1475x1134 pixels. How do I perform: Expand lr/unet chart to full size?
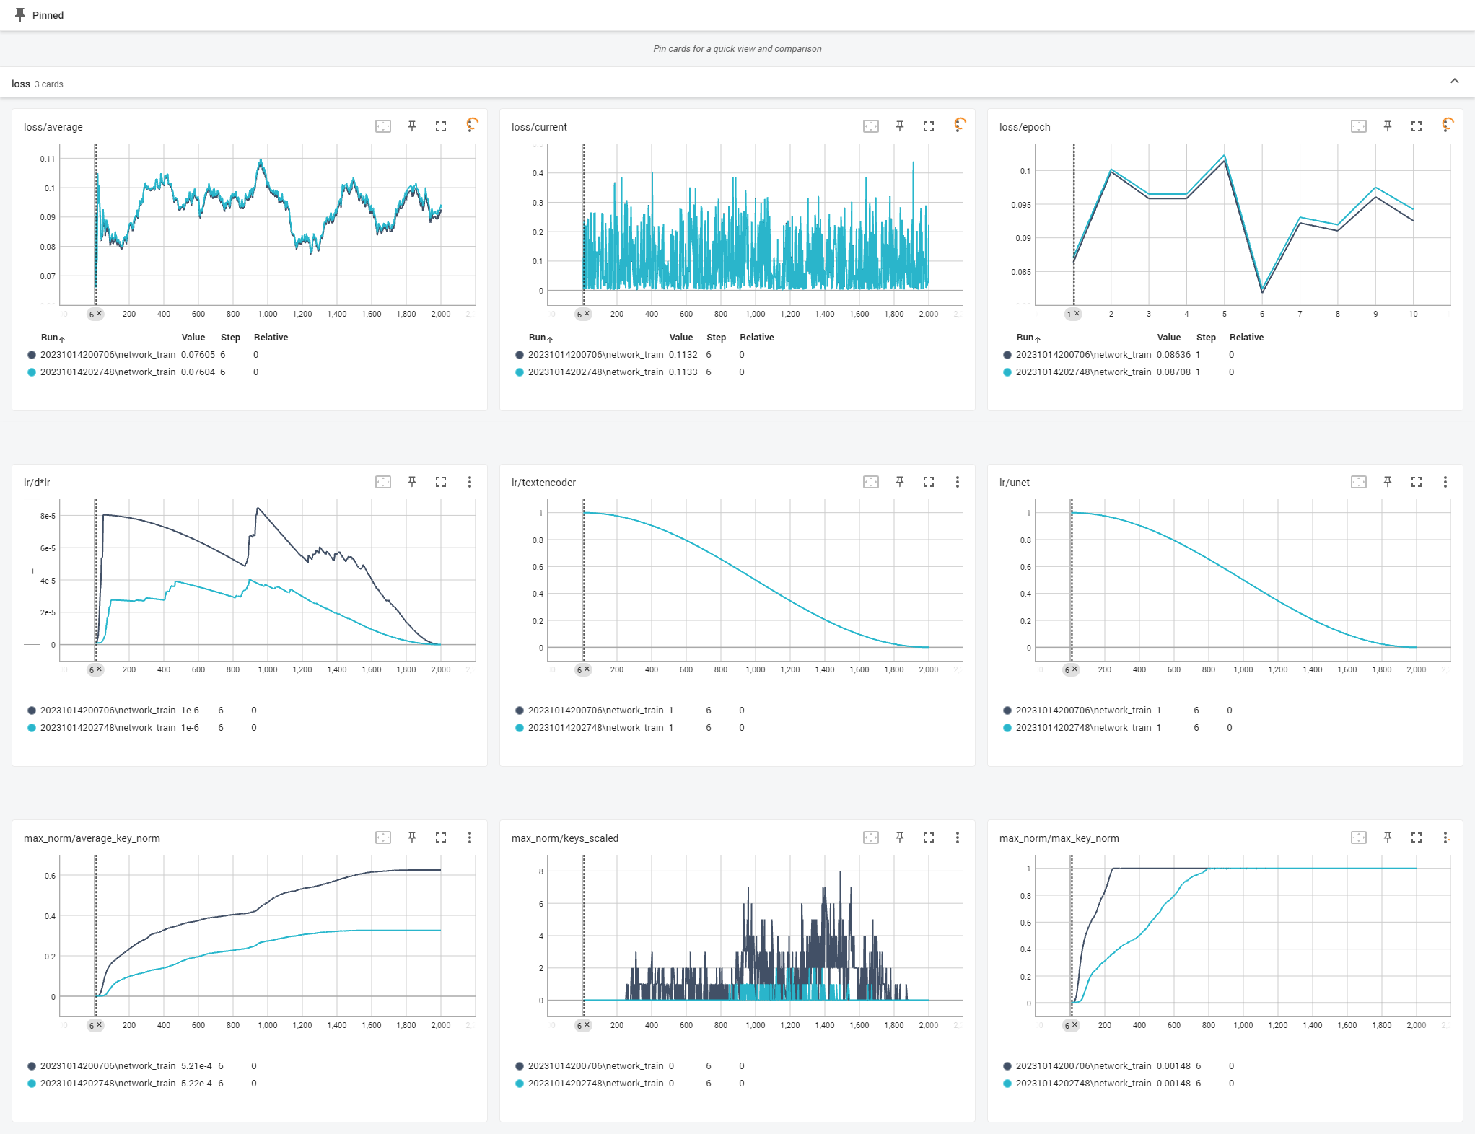[1417, 482]
